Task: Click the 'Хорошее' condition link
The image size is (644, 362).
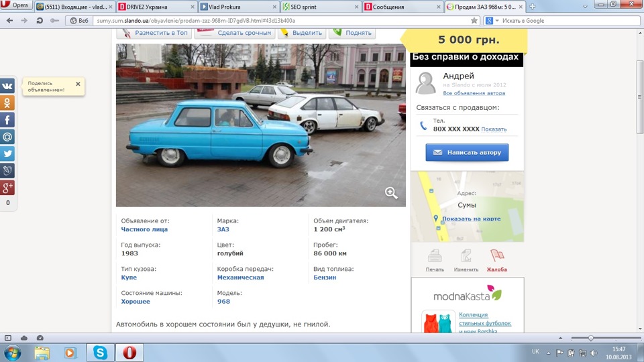Action: point(135,301)
